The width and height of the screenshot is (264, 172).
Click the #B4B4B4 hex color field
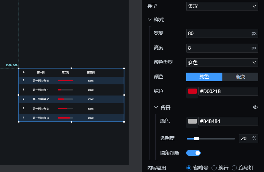pyautogui.click(x=228, y=121)
